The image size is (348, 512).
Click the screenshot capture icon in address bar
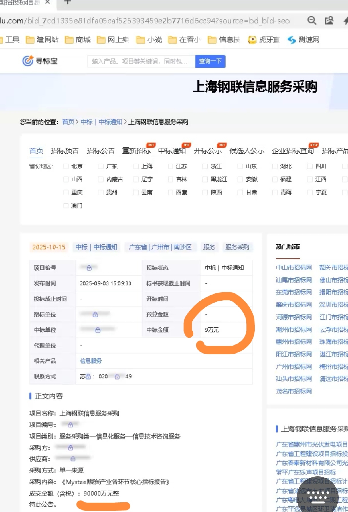[329, 20]
